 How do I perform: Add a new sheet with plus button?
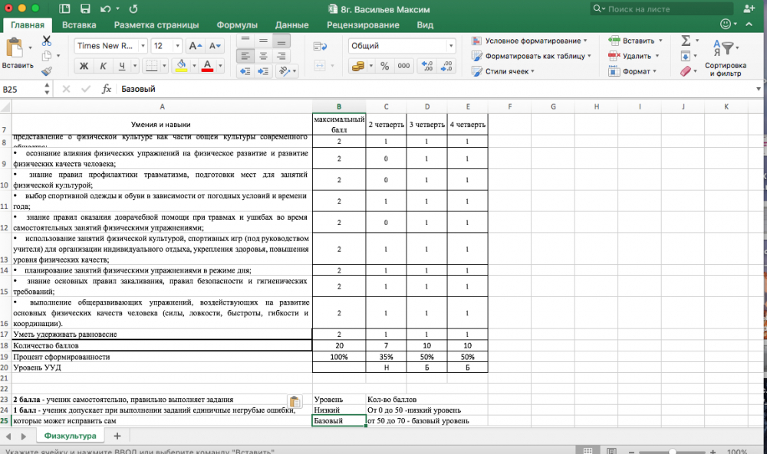click(117, 436)
